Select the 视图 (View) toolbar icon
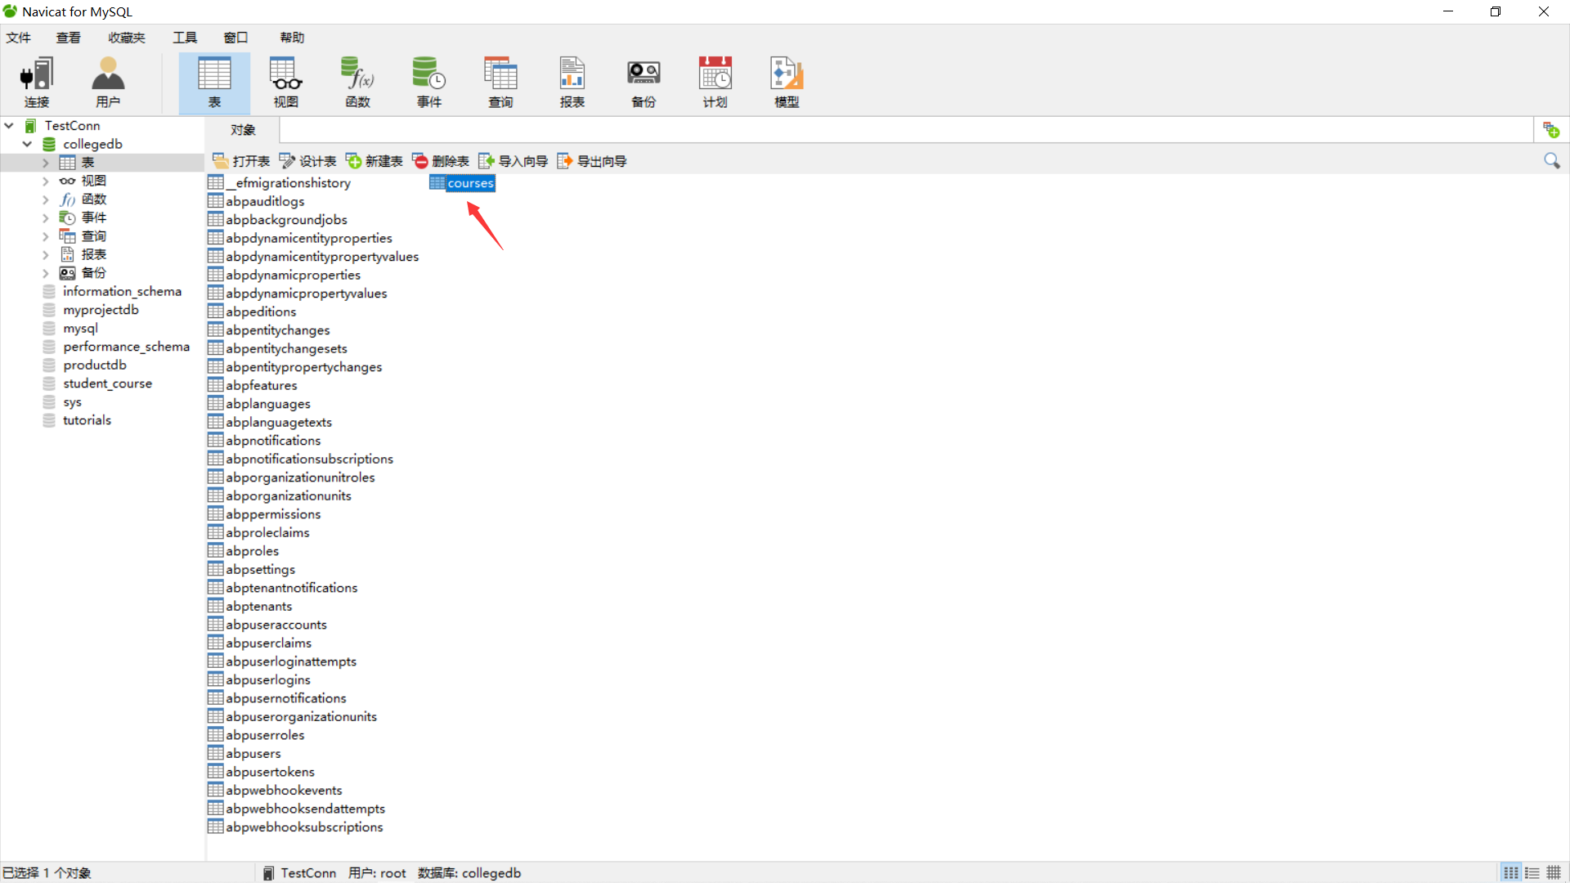The image size is (1570, 883). 285,82
